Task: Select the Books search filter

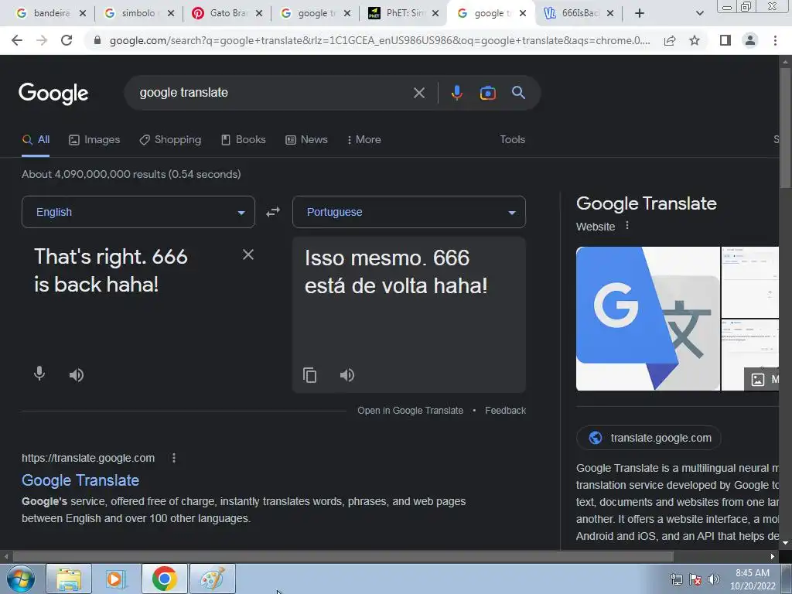Action: pos(244,140)
